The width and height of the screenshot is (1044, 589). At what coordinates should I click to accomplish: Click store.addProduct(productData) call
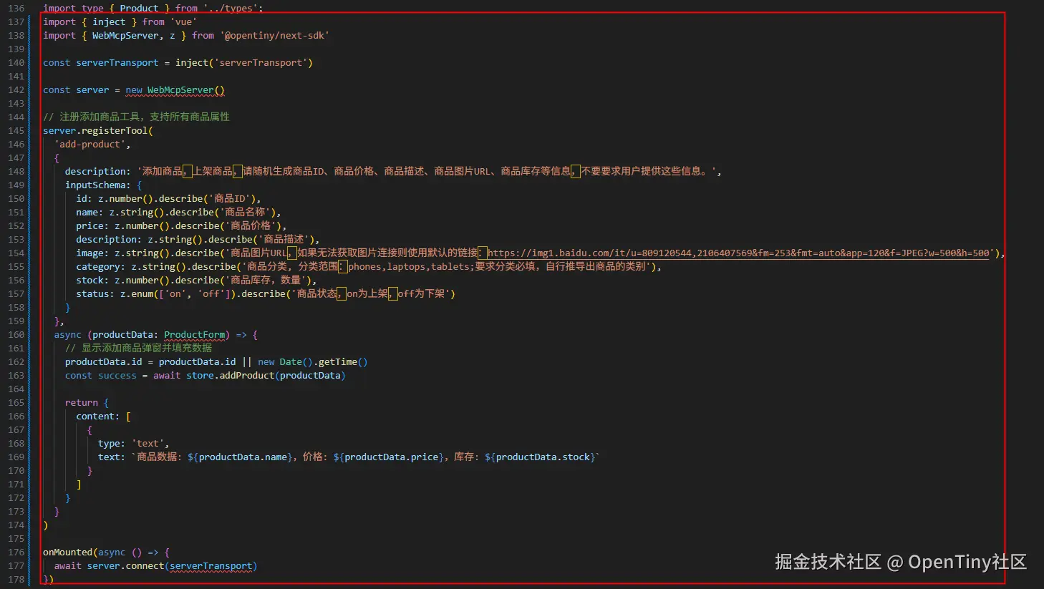click(x=266, y=376)
